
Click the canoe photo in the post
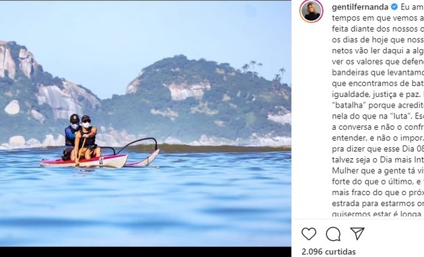point(145,123)
